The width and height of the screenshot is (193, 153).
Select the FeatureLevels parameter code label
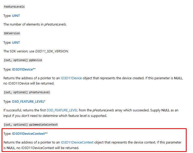14,7
